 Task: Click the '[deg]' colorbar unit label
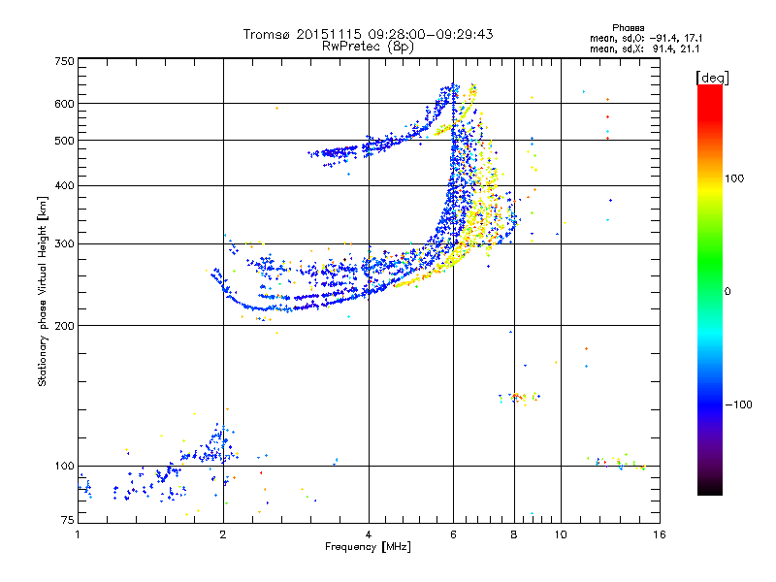(x=712, y=78)
